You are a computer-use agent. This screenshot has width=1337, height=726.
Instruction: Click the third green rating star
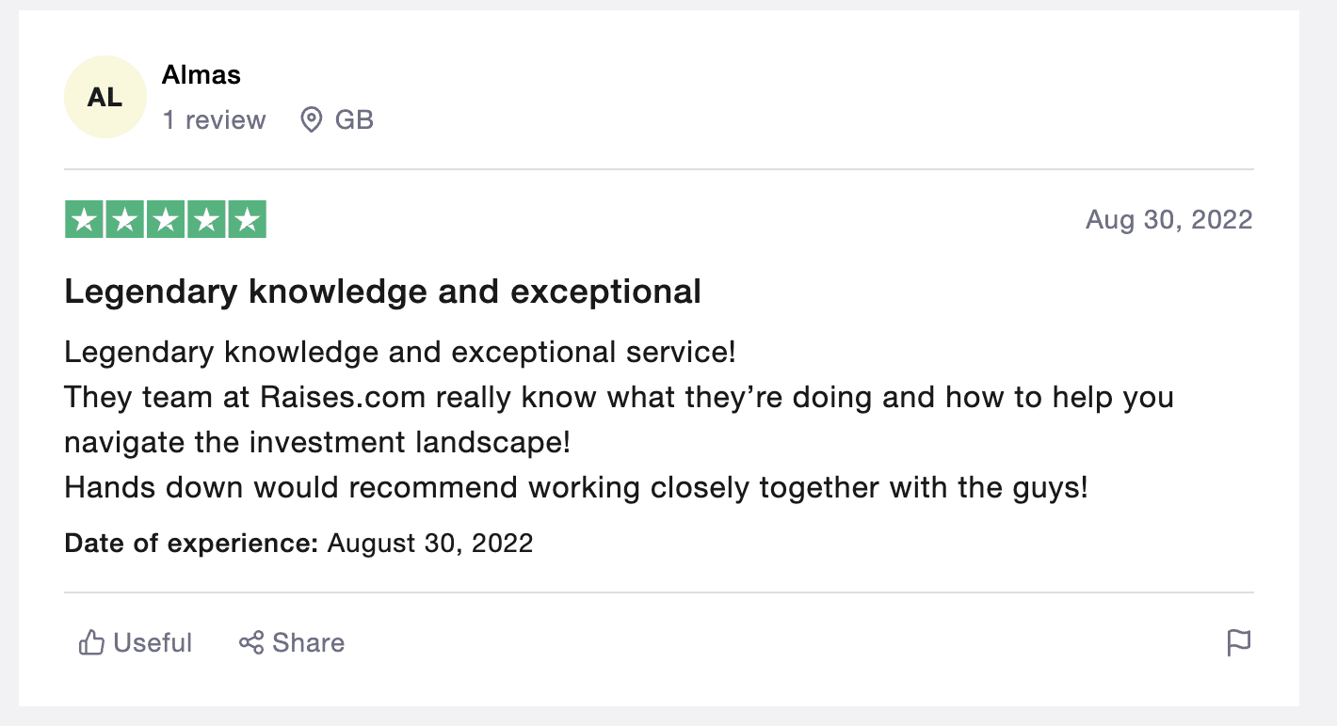[x=166, y=220]
